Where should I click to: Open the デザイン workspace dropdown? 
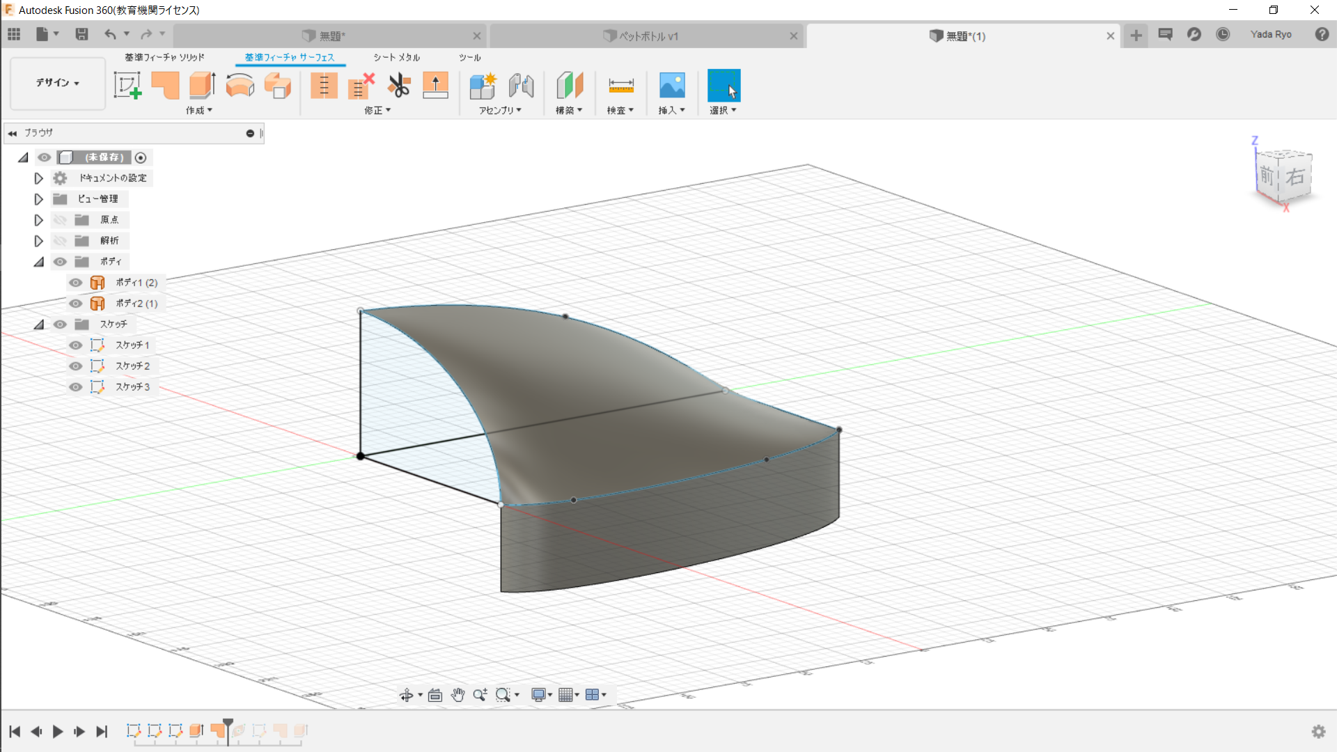[58, 83]
